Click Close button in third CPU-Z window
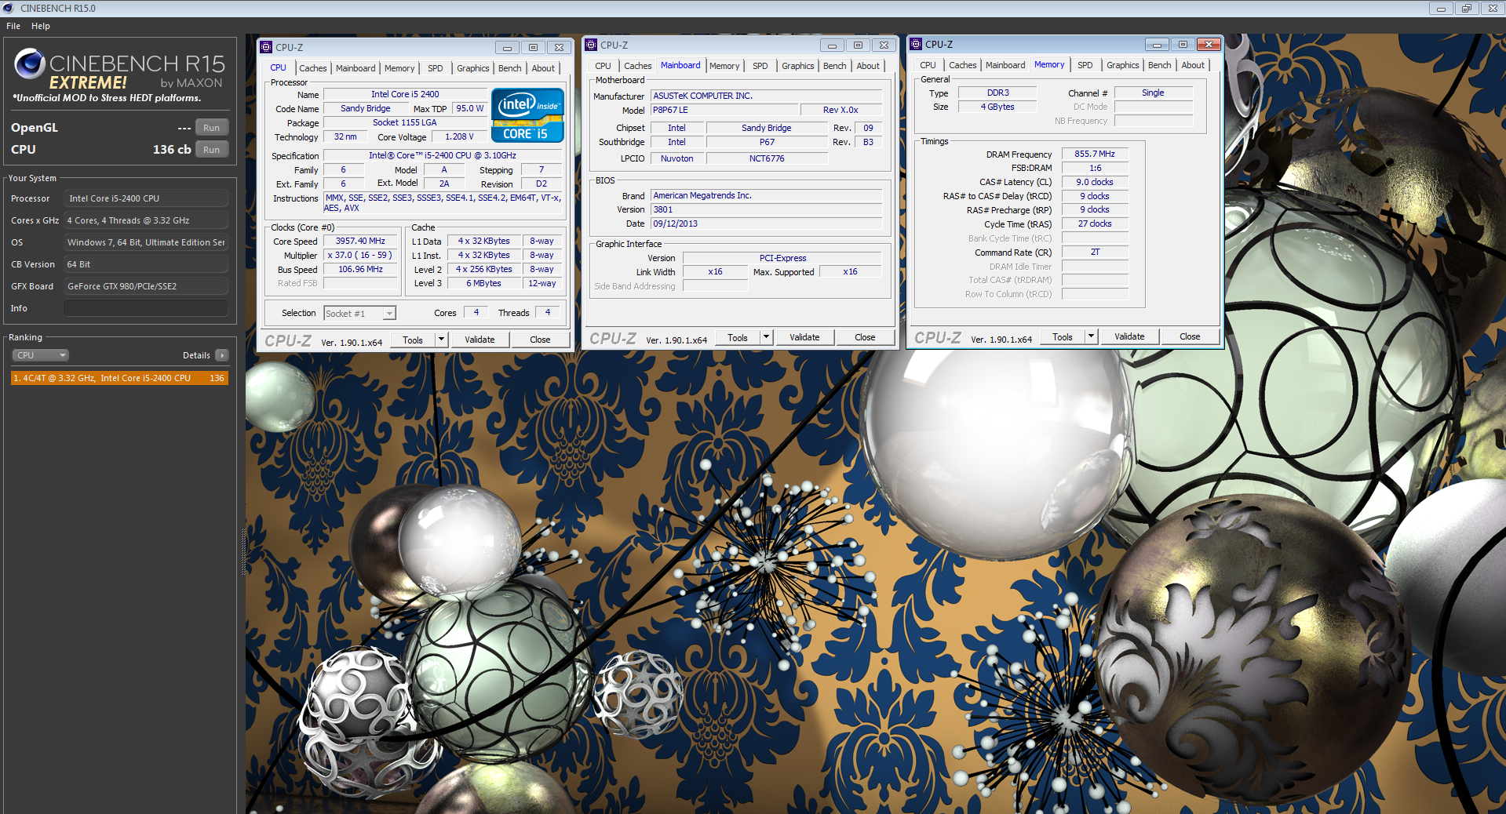Screen dimensions: 1506x814 tap(1190, 336)
